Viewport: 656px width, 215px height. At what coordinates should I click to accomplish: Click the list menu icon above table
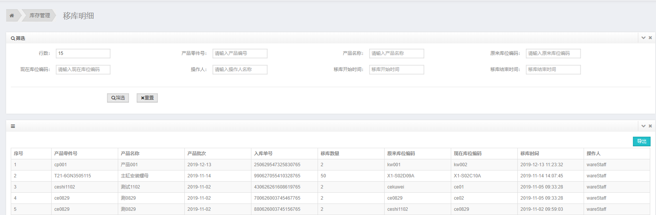pyautogui.click(x=13, y=126)
